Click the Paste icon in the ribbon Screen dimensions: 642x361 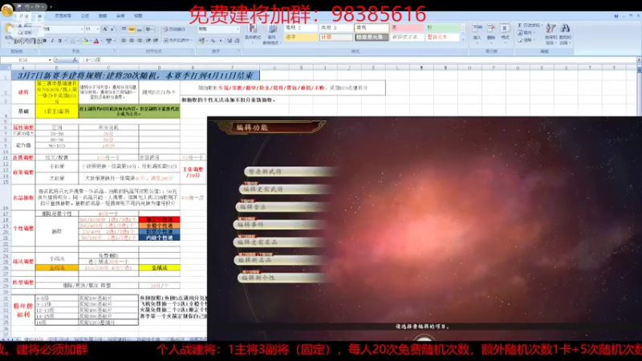coord(9,29)
